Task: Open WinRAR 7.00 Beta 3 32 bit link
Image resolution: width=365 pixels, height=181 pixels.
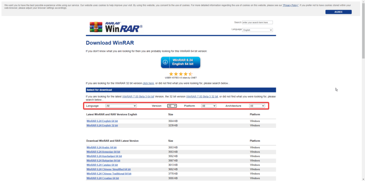Action: point(202,97)
